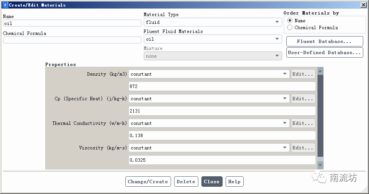This screenshot has height=194, width=369.
Task: Open the Fluent Database
Action: (x=324, y=41)
